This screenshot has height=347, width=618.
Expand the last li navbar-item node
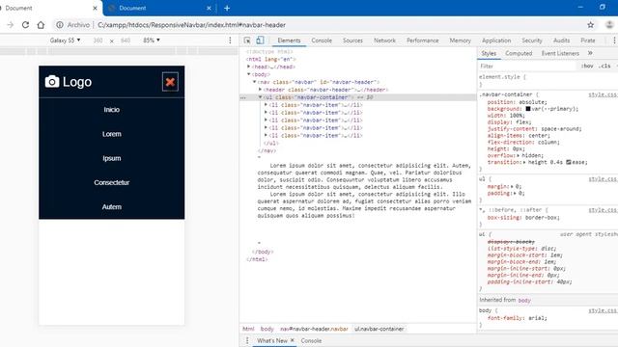click(267, 135)
